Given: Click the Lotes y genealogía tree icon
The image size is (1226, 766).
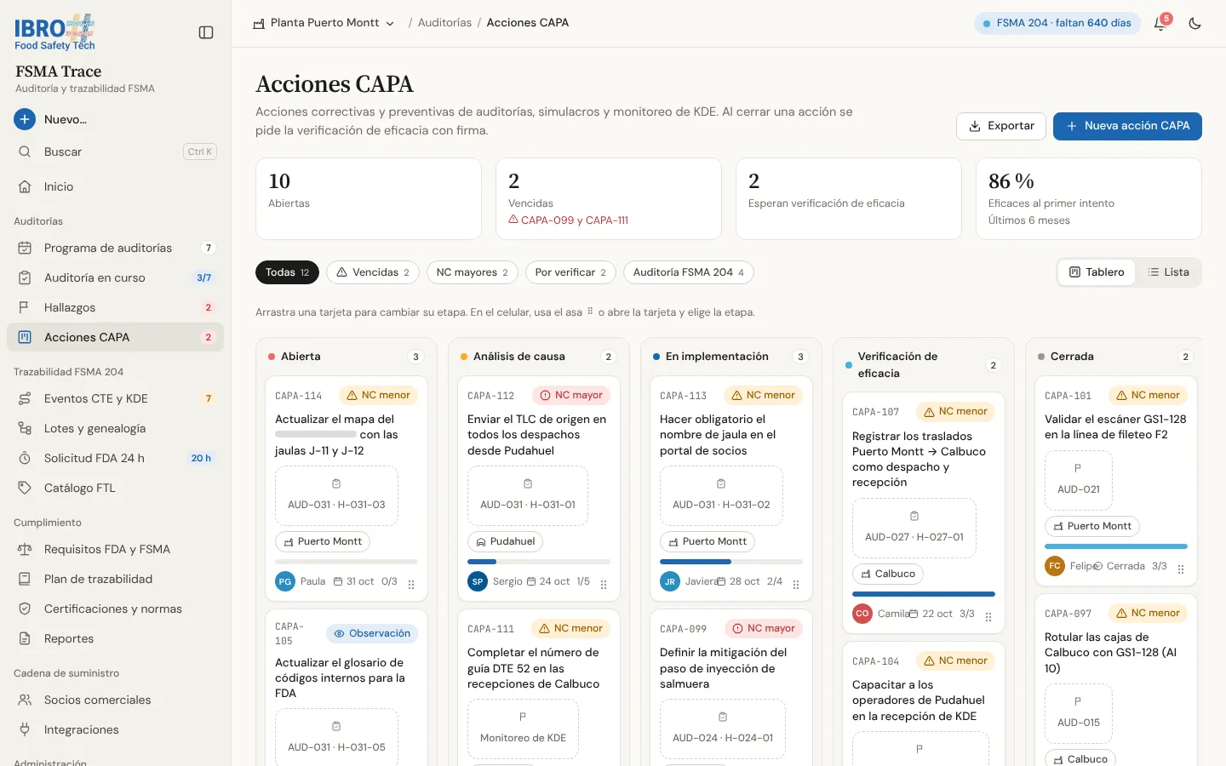Looking at the screenshot, I should pos(25,428).
